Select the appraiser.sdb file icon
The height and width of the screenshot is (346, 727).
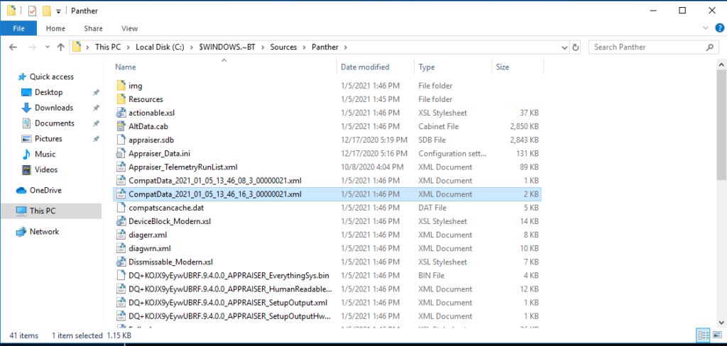point(121,140)
